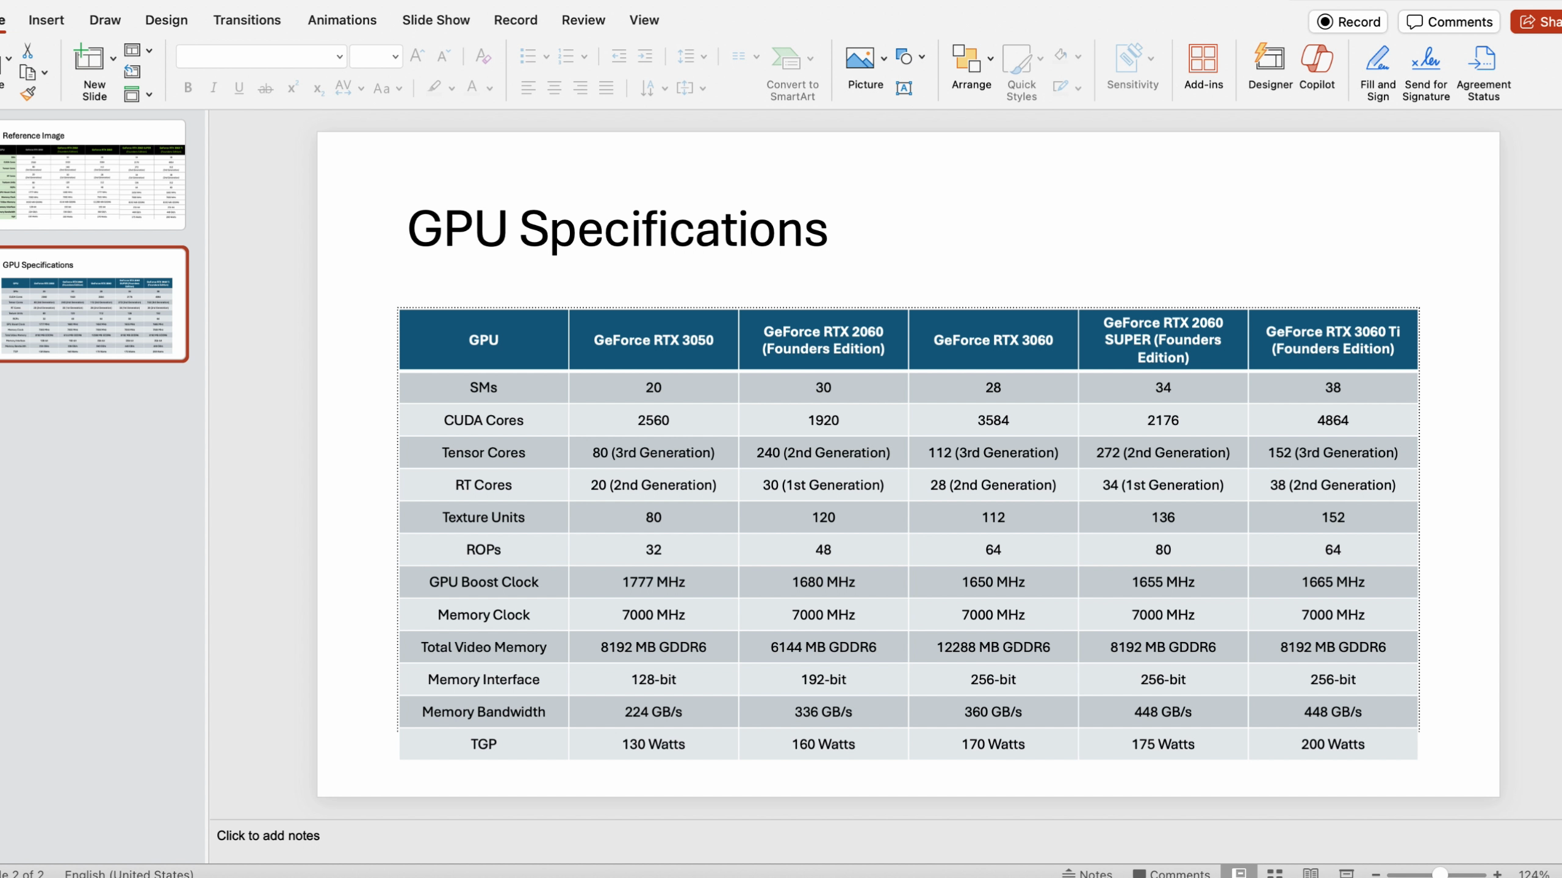Viewport: 1562px width, 878px height.
Task: Click the Picture insert icon
Action: pos(859,59)
